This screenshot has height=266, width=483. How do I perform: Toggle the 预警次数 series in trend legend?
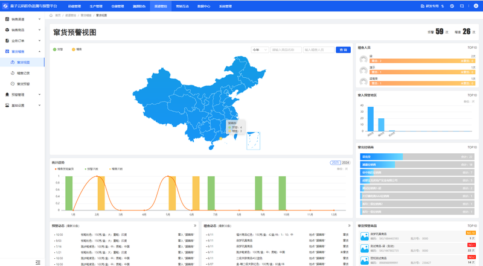[95, 169]
